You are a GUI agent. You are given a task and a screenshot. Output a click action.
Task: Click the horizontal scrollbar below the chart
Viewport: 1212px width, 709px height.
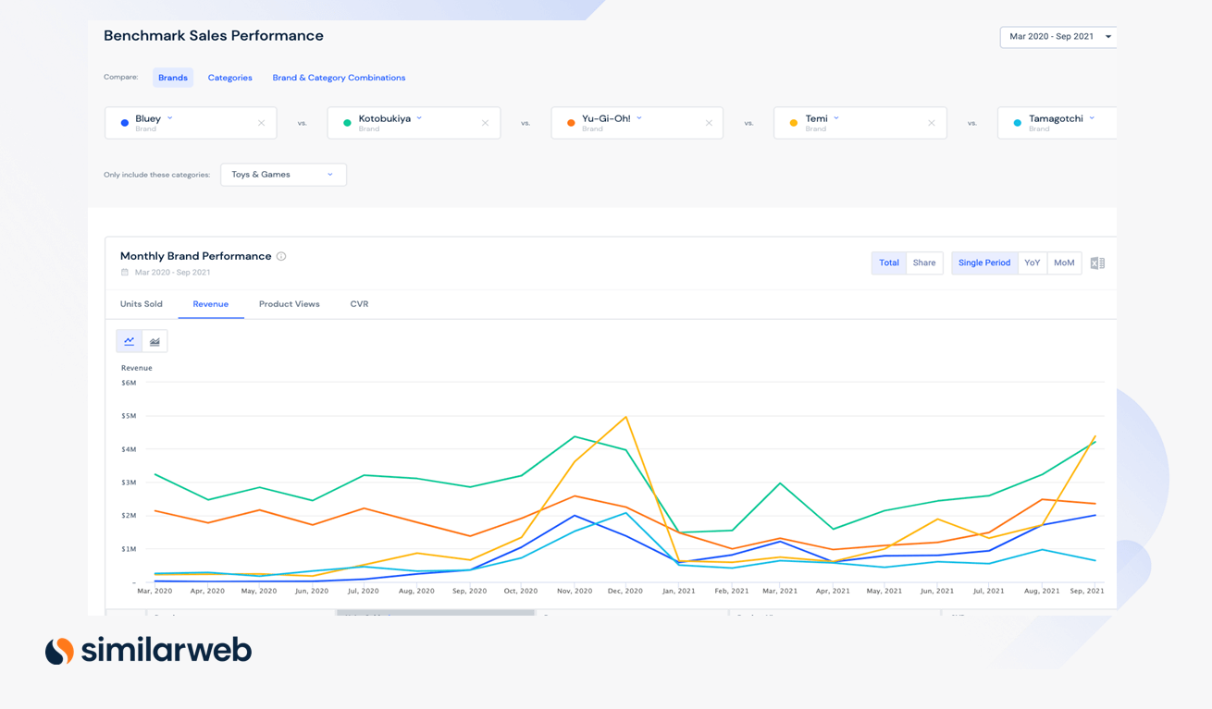[x=435, y=612]
